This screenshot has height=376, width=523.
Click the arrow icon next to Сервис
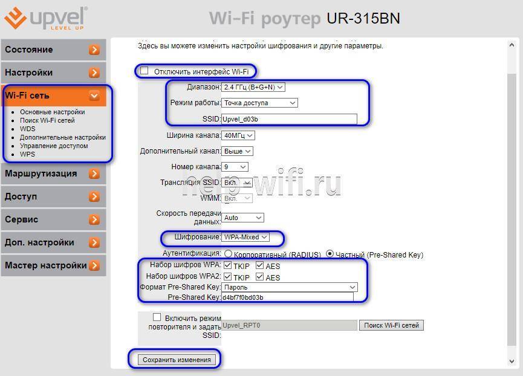click(94, 219)
